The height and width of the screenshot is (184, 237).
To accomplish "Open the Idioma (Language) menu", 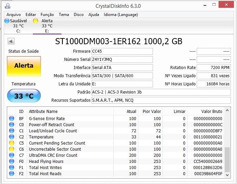I will point(121,15).
